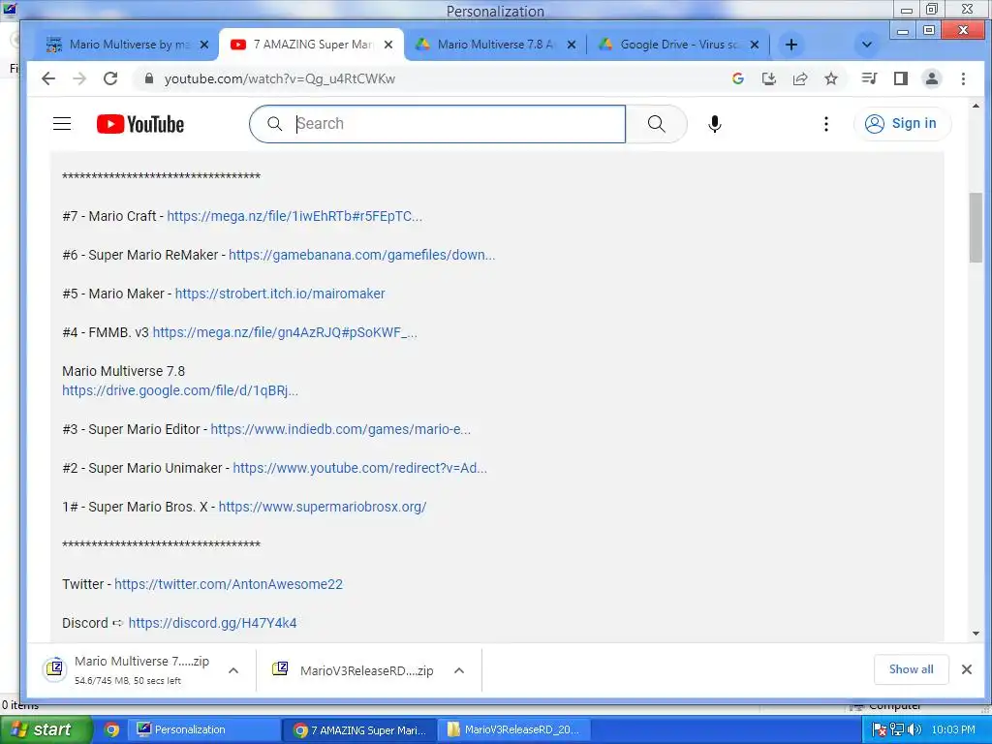Click the network tray icon
This screenshot has height=744, width=992.
tap(896, 730)
